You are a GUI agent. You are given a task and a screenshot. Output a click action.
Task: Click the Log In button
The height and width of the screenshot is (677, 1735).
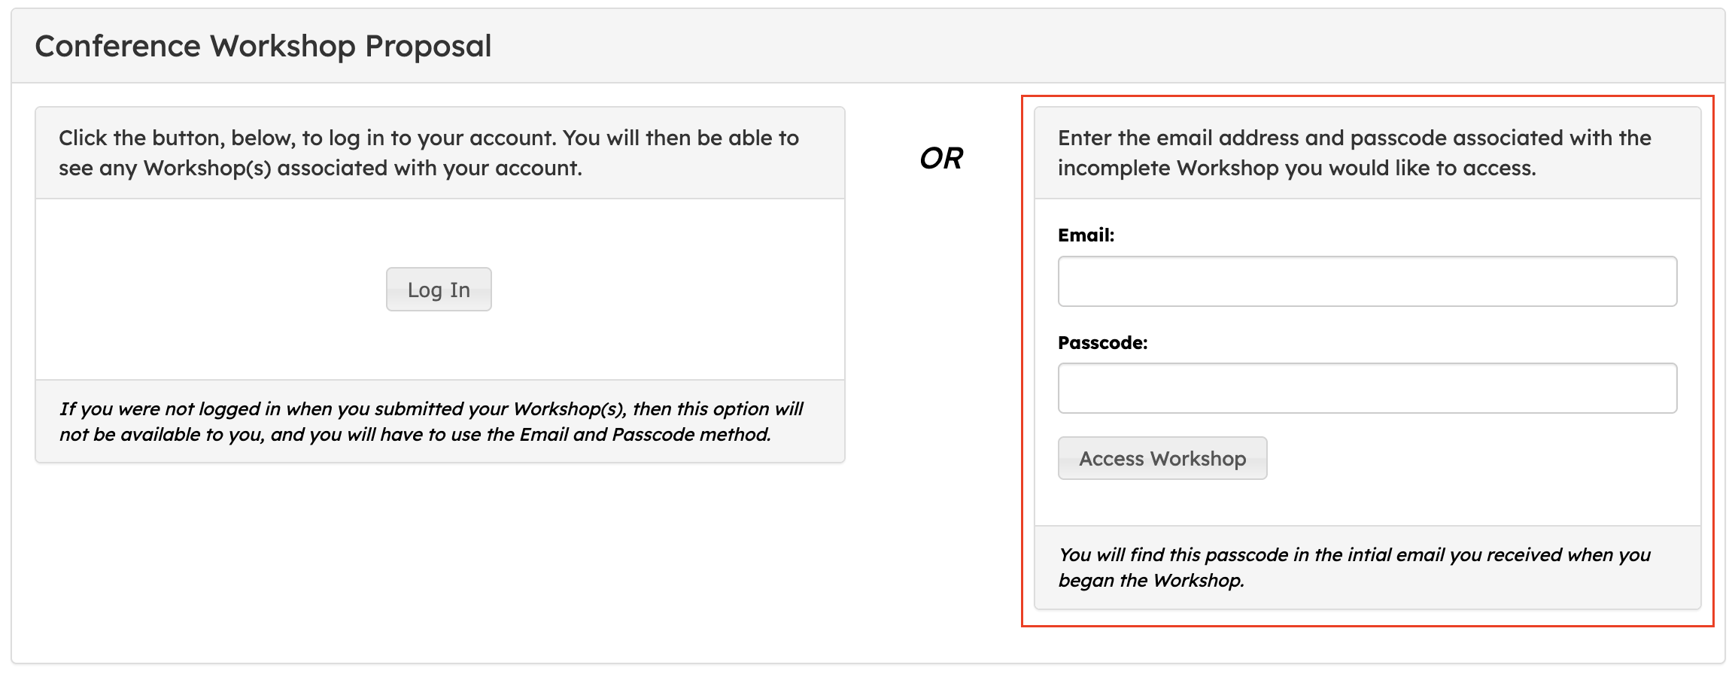(x=439, y=290)
